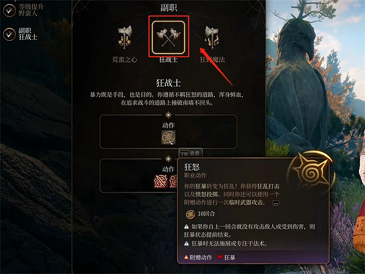Pick the 狂野魔法 subclass icon

212,37
